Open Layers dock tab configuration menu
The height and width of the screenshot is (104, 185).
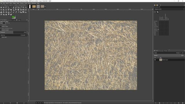pyautogui.click(x=184, y=51)
